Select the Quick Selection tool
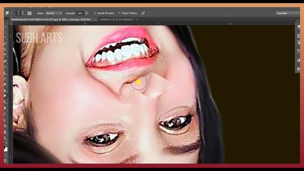Image resolution: width=304 pixels, height=171 pixels. tap(6, 43)
